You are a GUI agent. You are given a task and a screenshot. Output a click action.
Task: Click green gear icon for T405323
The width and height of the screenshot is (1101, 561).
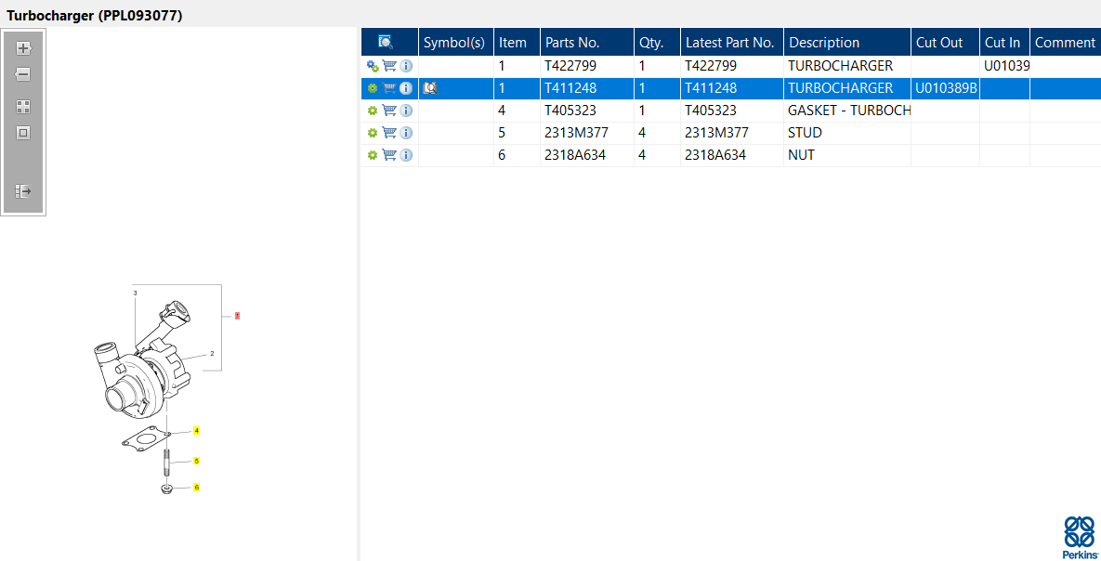[x=373, y=111]
